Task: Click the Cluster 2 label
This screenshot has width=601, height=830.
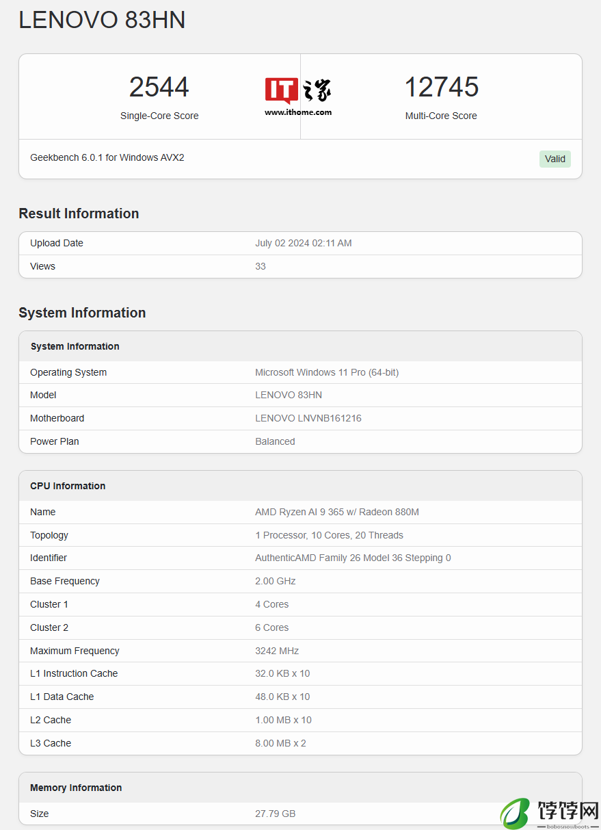Action: (x=49, y=627)
